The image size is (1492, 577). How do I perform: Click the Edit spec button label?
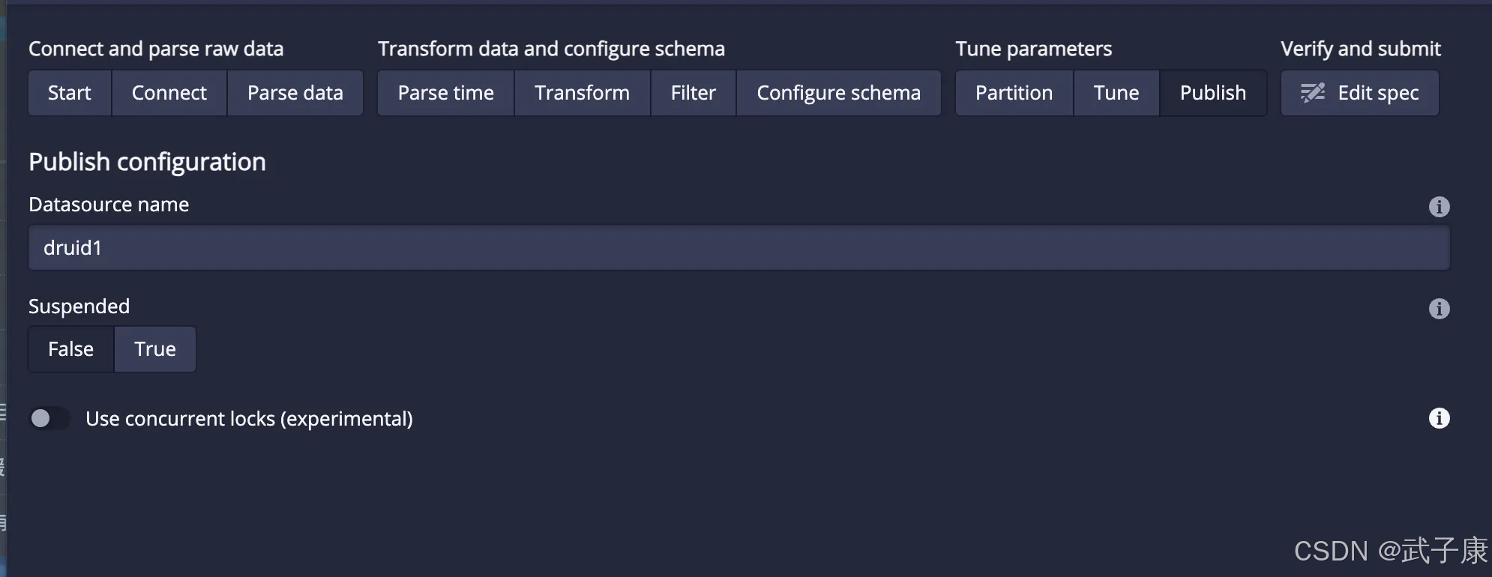tap(1378, 93)
